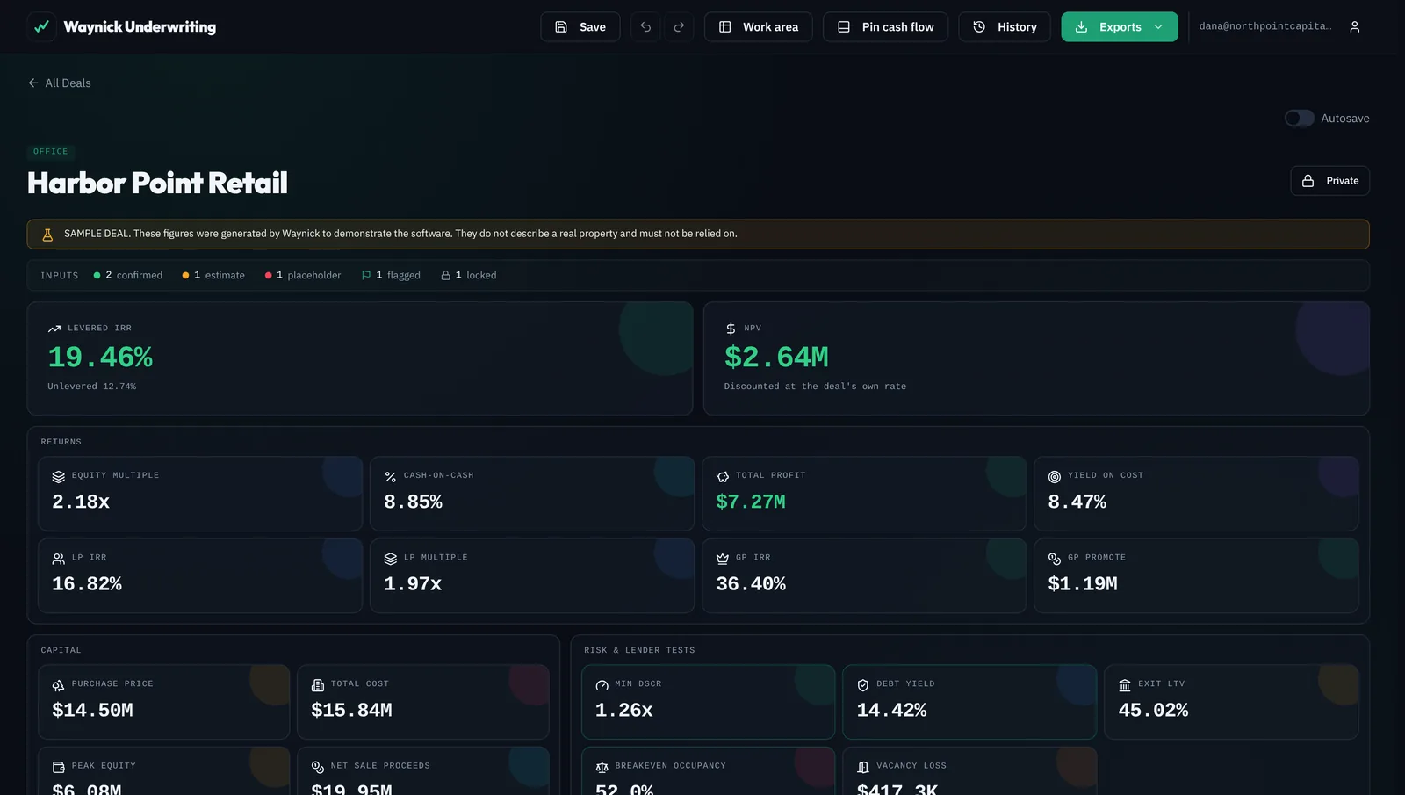The height and width of the screenshot is (795, 1405).
Task: Click the Exit LTV bank icon
Action: 1125,685
